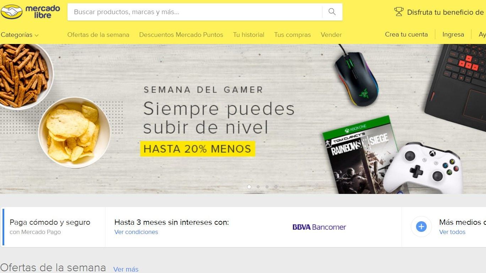Click the Ingresa login link
The width and height of the screenshot is (486, 273).
point(453,34)
